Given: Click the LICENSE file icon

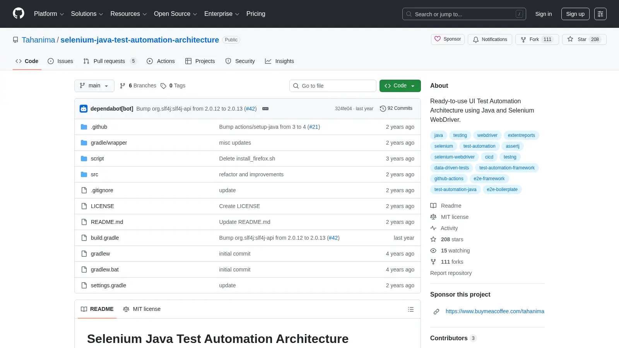Looking at the screenshot, I should [84, 206].
